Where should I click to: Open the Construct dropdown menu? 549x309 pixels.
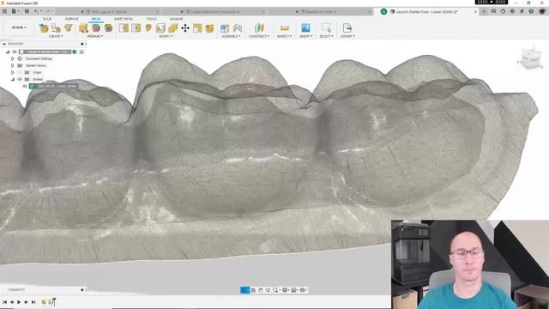pos(259,36)
